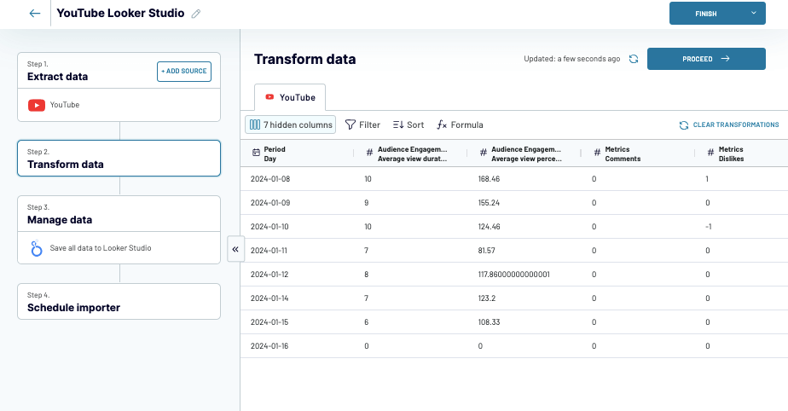The height and width of the screenshot is (411, 788).
Task: Click the value 124.46
Action: tap(489, 227)
